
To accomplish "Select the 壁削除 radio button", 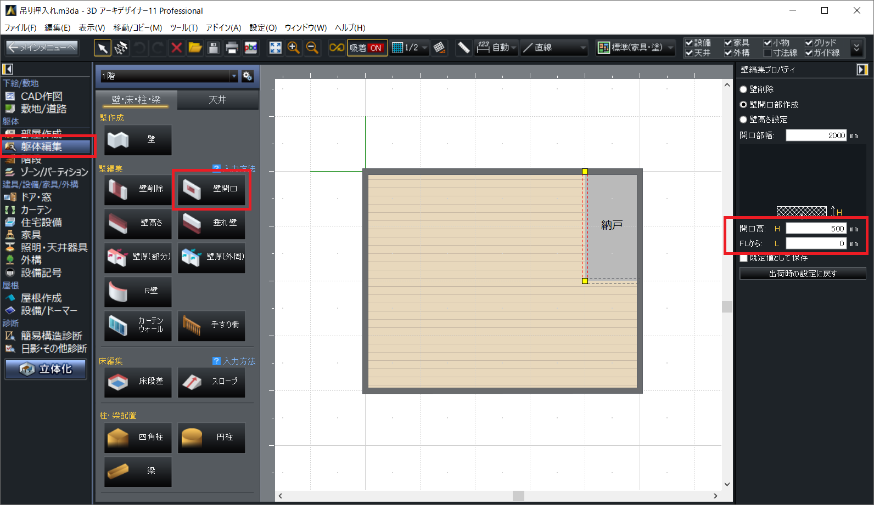I will pyautogui.click(x=744, y=89).
